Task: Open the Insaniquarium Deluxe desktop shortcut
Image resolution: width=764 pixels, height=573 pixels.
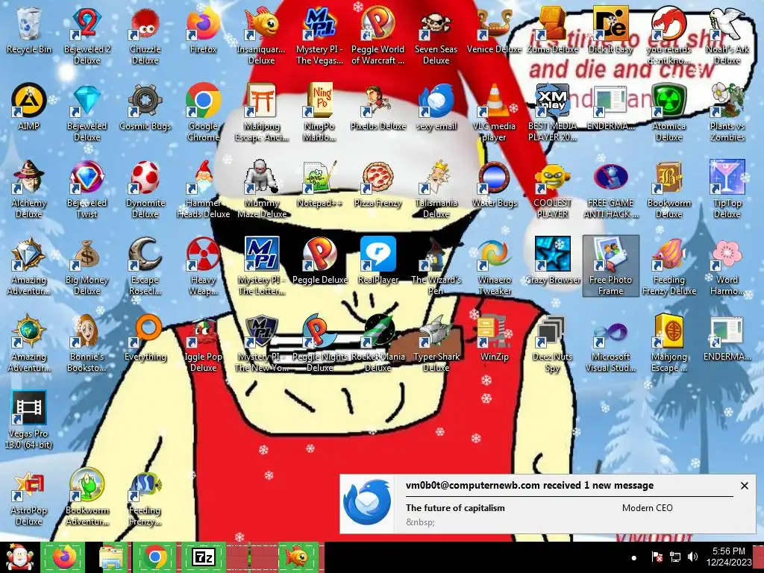Action: coord(261,35)
